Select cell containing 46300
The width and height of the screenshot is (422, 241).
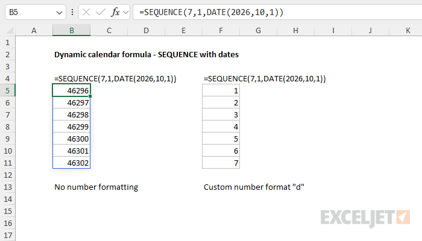click(72, 139)
